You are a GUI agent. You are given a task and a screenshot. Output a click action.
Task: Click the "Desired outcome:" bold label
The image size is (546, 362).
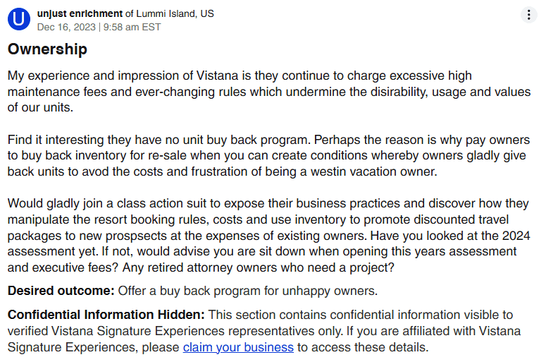[x=61, y=291]
